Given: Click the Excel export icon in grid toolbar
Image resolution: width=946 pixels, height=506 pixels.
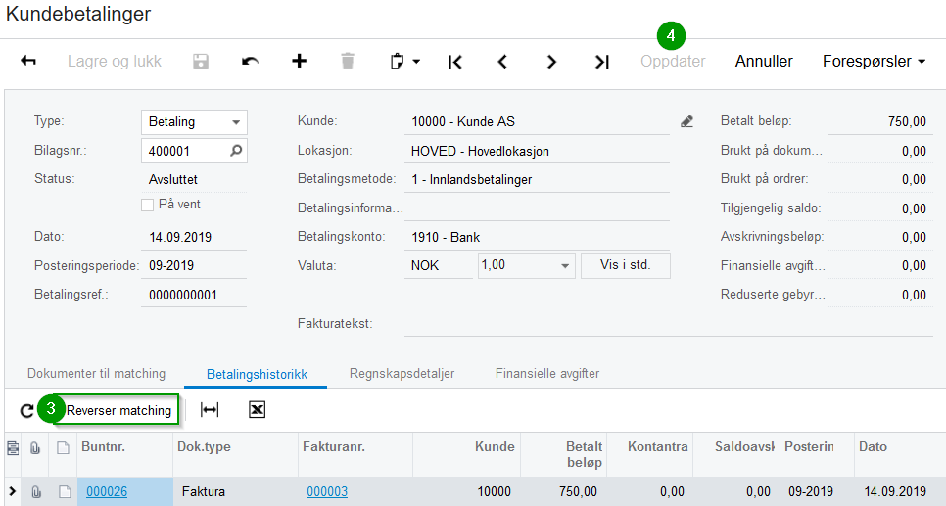Looking at the screenshot, I should coord(257,410).
